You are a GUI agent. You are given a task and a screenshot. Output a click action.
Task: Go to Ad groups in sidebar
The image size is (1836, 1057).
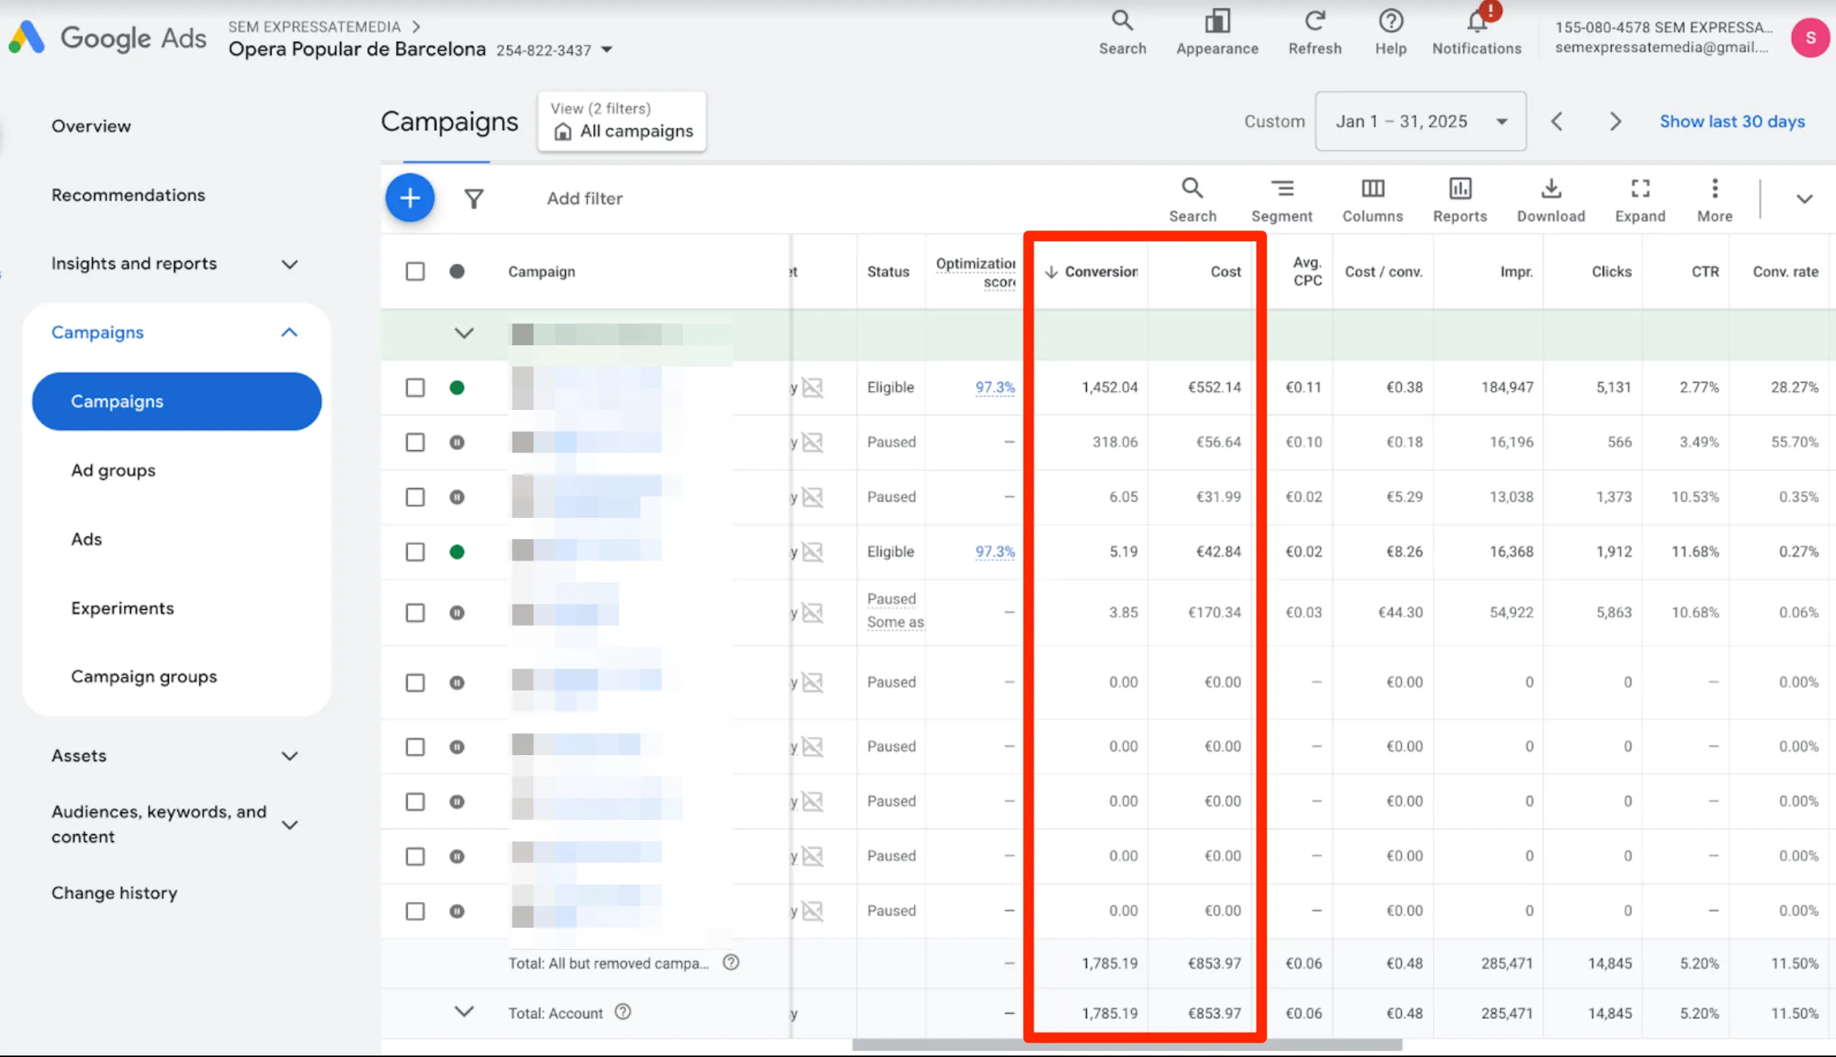click(113, 471)
